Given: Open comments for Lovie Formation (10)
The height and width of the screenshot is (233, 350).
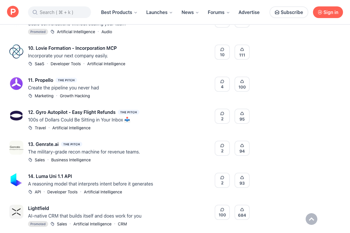Looking at the screenshot, I should click(x=222, y=52).
